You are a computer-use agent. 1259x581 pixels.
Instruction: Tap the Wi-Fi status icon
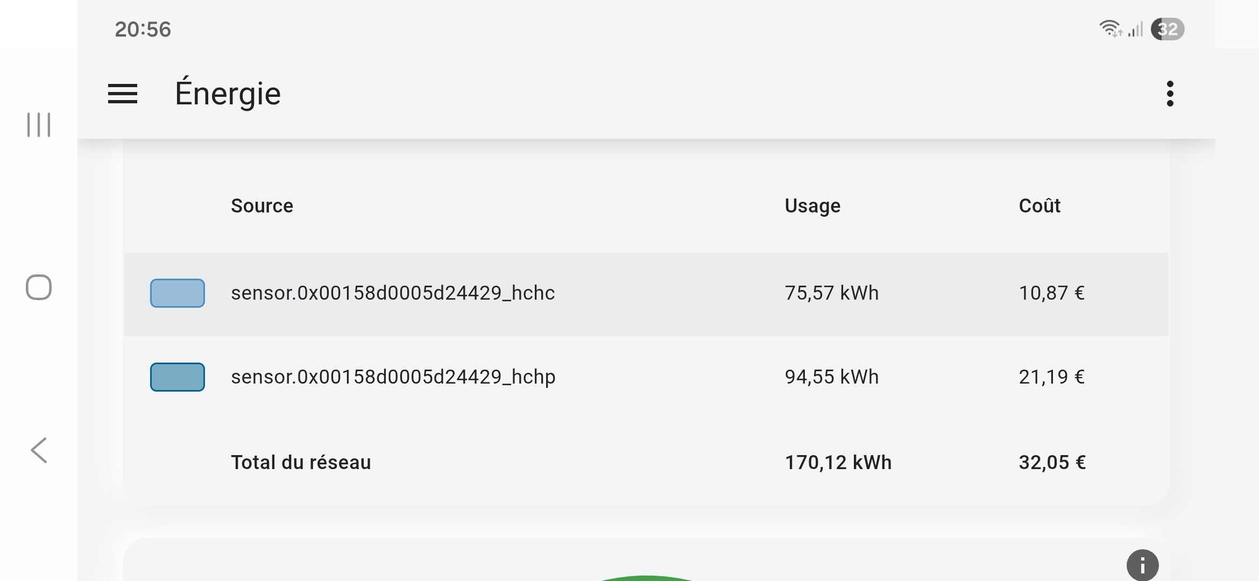click(x=1109, y=29)
